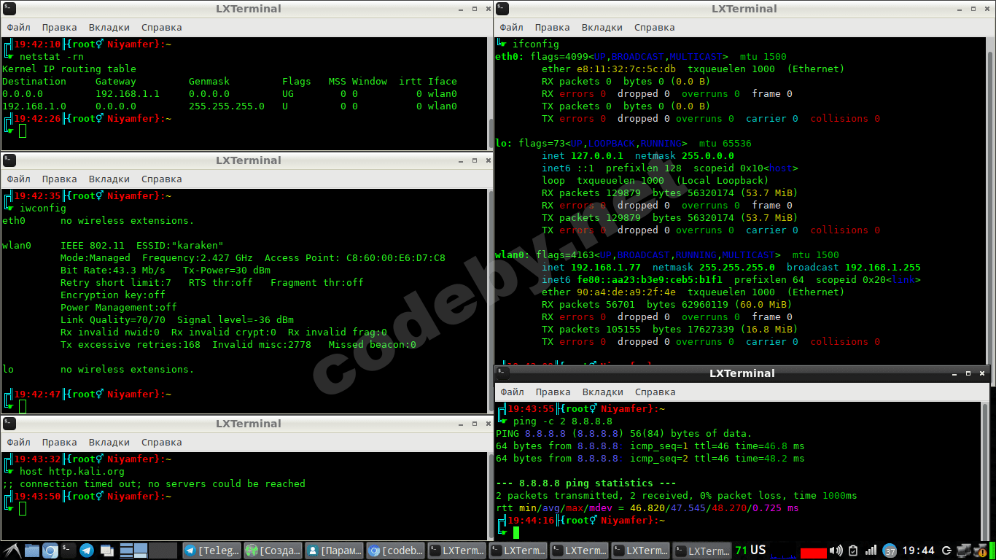Click gateway "192.168.1.1" in the routing table

pyautogui.click(x=128, y=93)
